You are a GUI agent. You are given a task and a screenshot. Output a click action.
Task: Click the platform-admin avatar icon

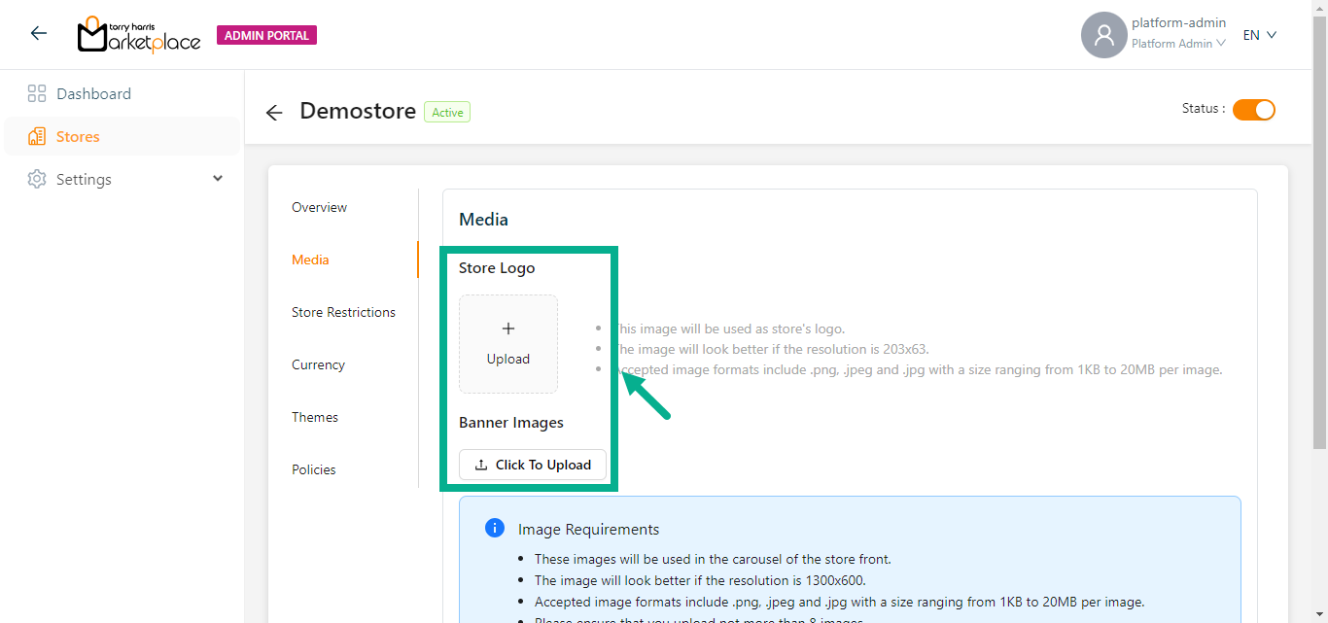click(1103, 35)
